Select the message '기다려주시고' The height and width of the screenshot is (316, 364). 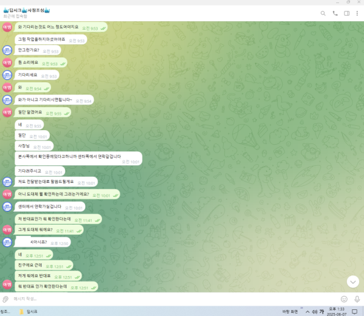[x=40, y=171]
